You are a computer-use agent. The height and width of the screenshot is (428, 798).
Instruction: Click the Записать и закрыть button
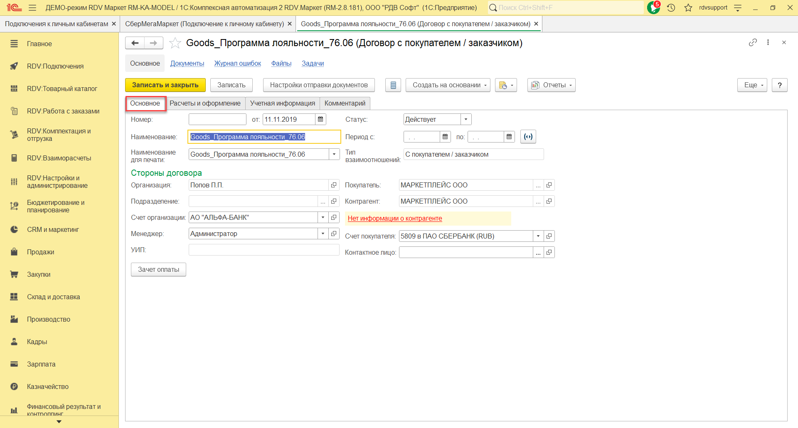click(x=165, y=85)
